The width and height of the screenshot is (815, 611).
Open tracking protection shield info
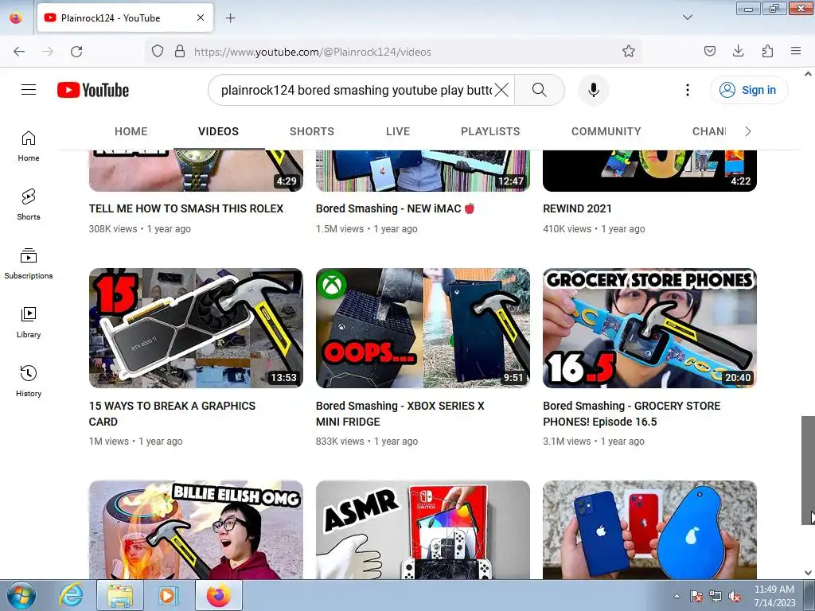(x=158, y=52)
